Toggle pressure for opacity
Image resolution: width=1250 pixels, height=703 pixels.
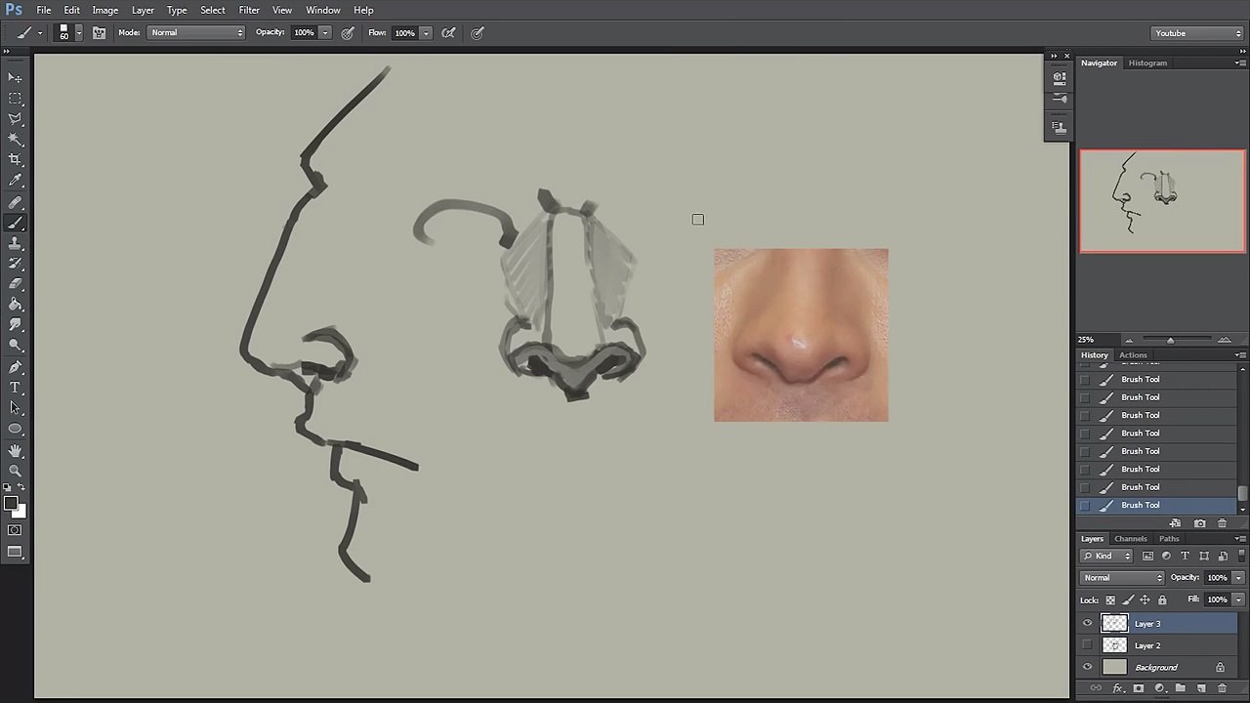tap(348, 33)
